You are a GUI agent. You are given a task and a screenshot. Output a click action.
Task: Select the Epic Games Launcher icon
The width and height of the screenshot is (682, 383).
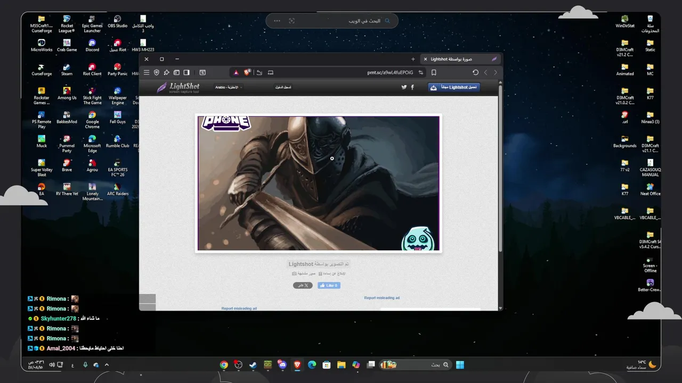tap(92, 24)
